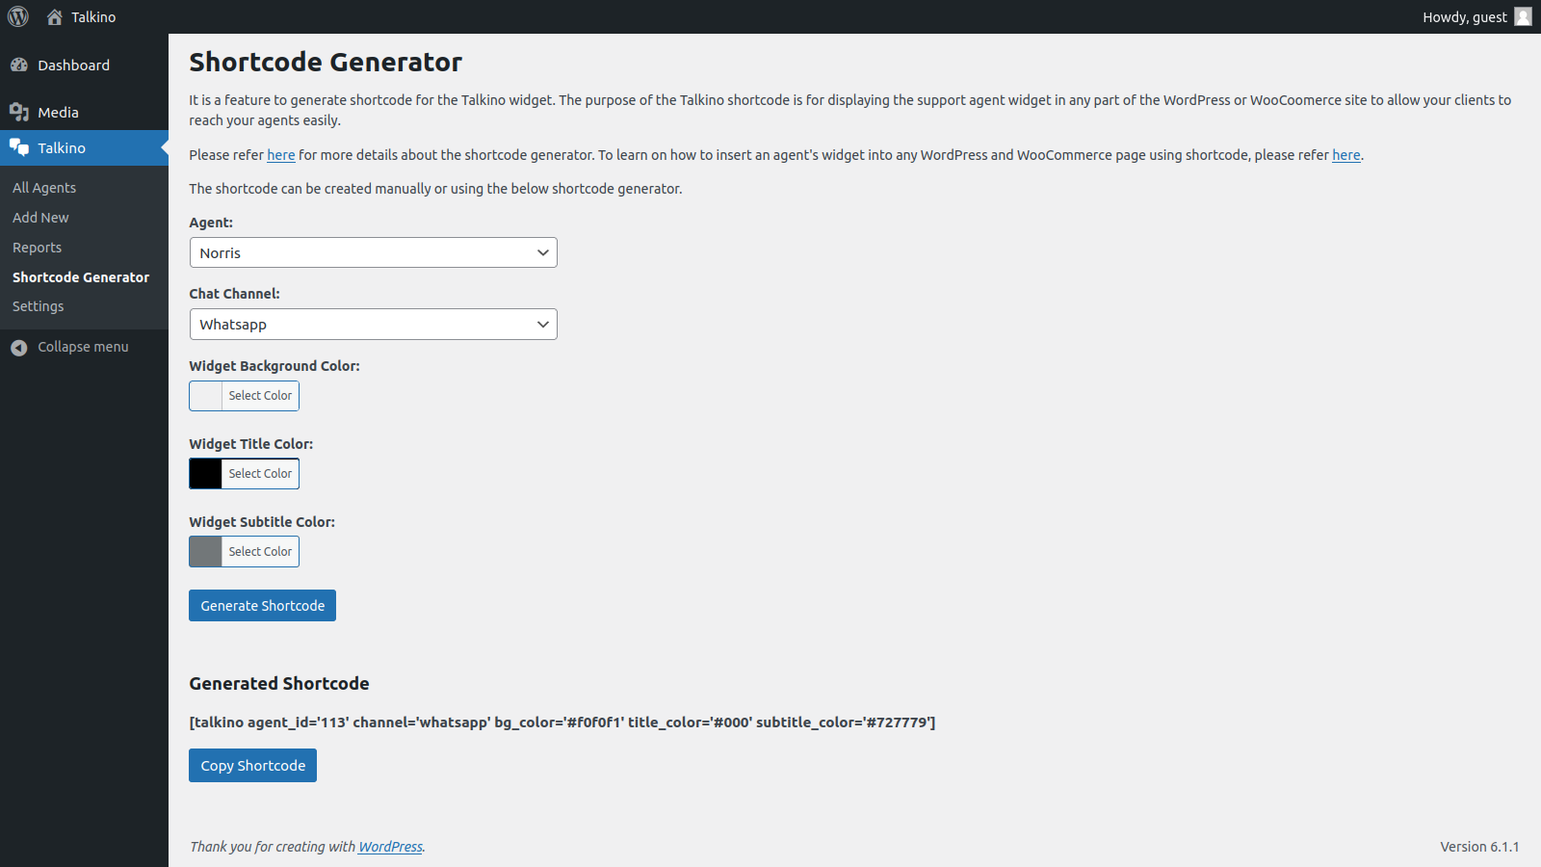Image resolution: width=1541 pixels, height=867 pixels.
Task: Expand the Agent dropdown showing Norris
Action: 374,252
